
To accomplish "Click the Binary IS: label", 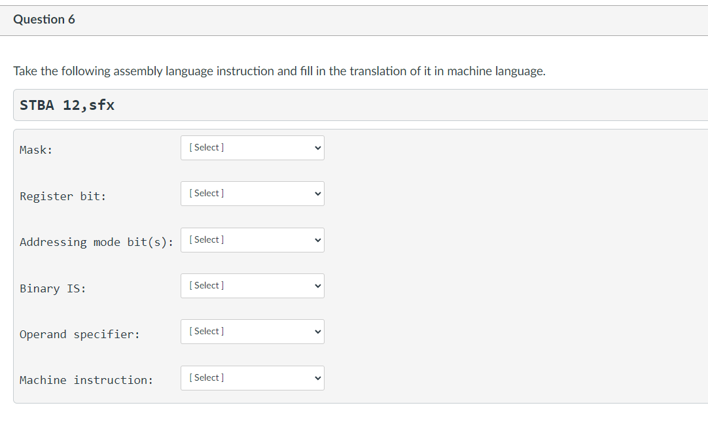I will point(52,288).
